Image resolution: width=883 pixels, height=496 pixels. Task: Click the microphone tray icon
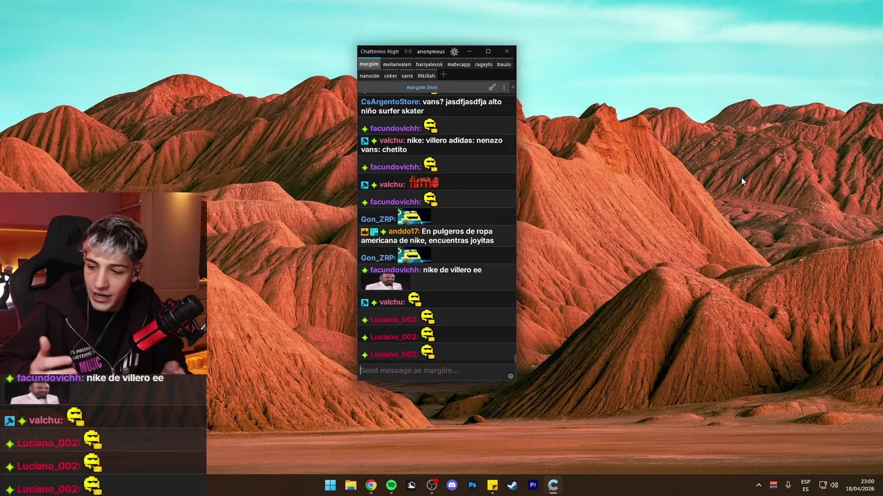(788, 485)
